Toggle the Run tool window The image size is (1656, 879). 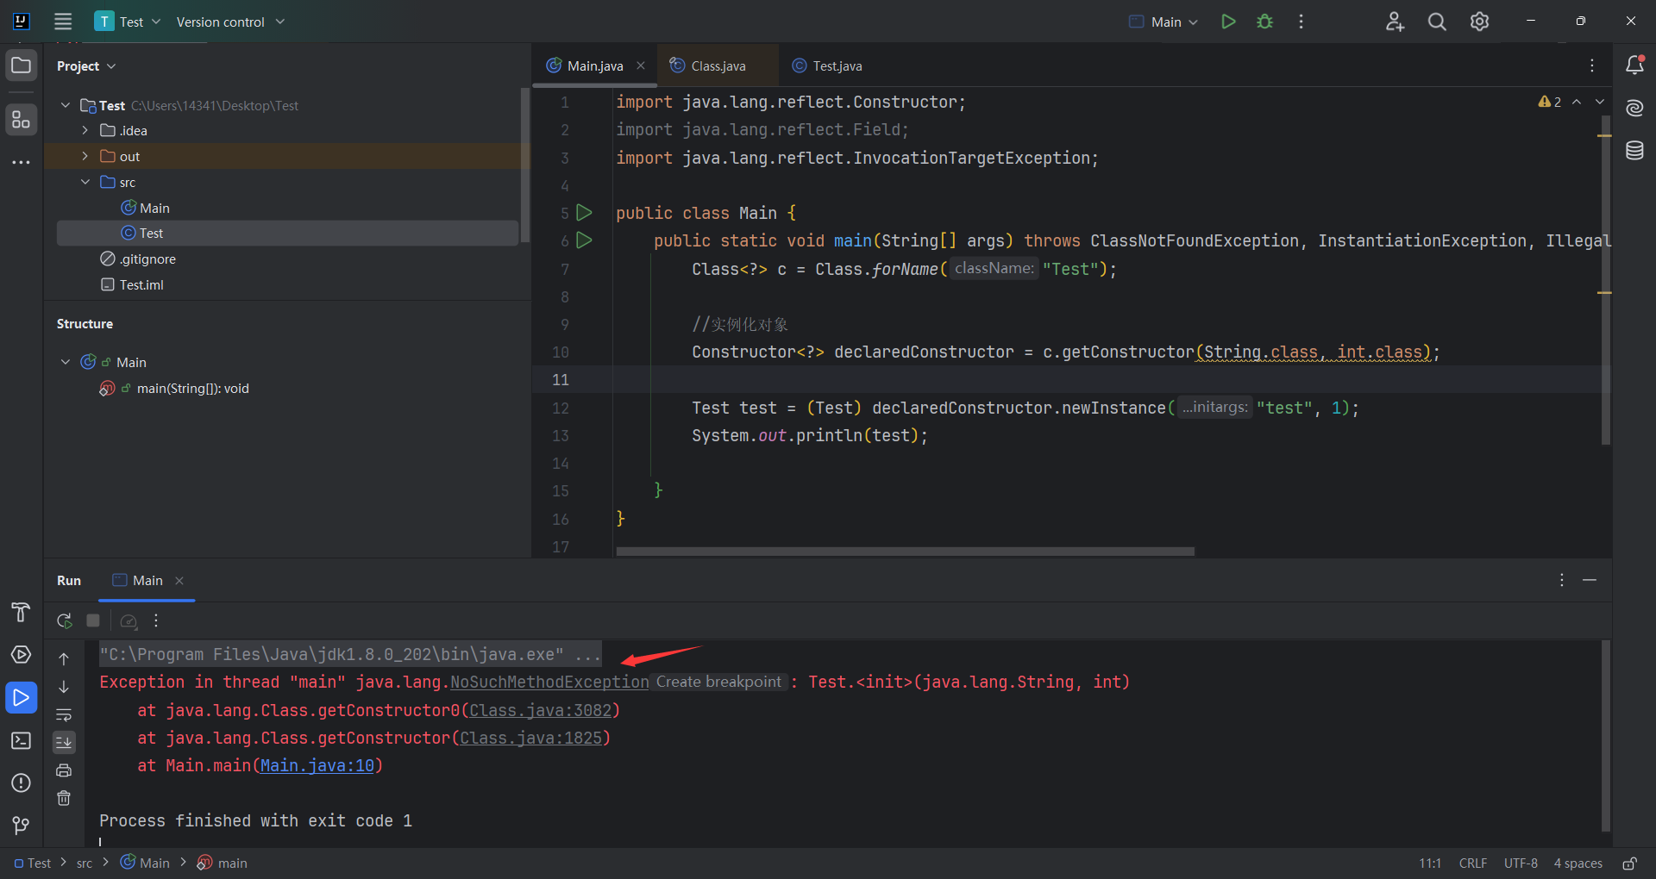tap(22, 697)
